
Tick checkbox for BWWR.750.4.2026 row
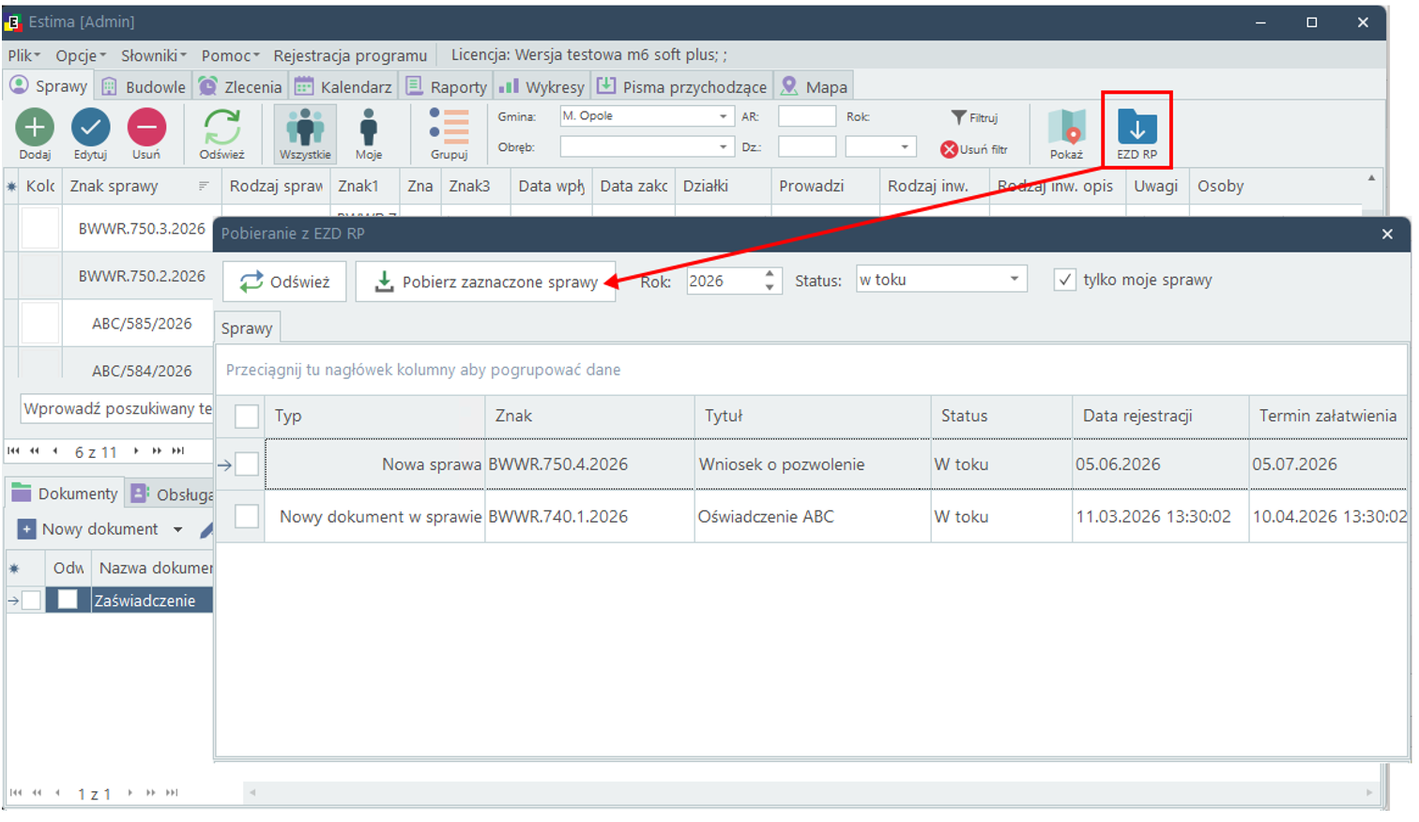(x=247, y=464)
